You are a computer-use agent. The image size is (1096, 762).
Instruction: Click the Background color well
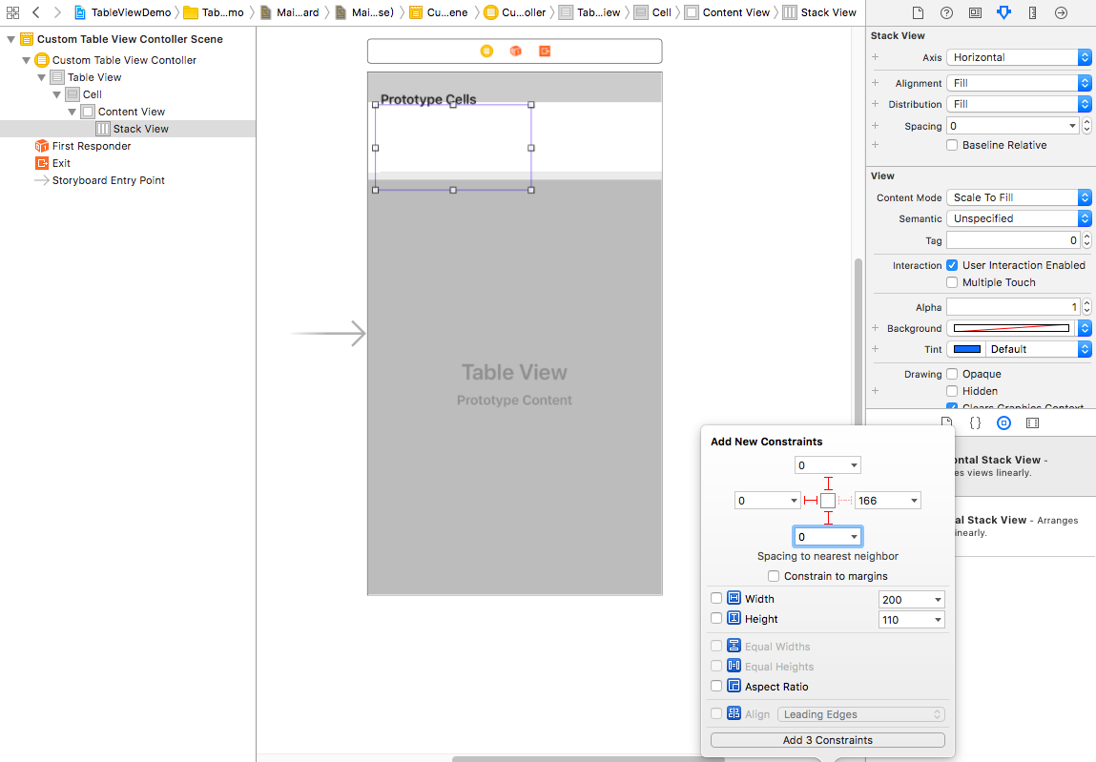pos(1011,328)
